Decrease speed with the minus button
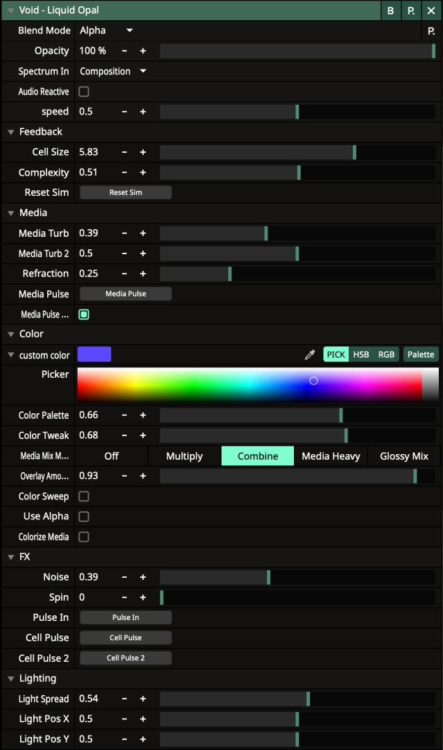Viewport: 443px width, 750px height. [x=125, y=111]
